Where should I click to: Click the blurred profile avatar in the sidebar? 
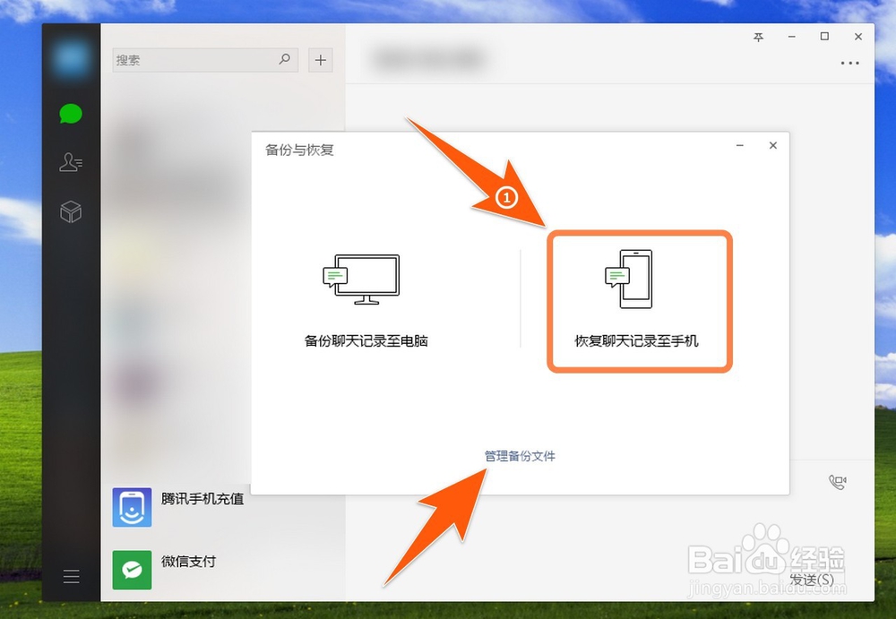(71, 59)
